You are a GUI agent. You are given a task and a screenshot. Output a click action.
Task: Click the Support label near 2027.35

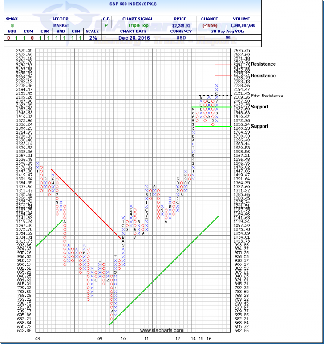(259, 107)
